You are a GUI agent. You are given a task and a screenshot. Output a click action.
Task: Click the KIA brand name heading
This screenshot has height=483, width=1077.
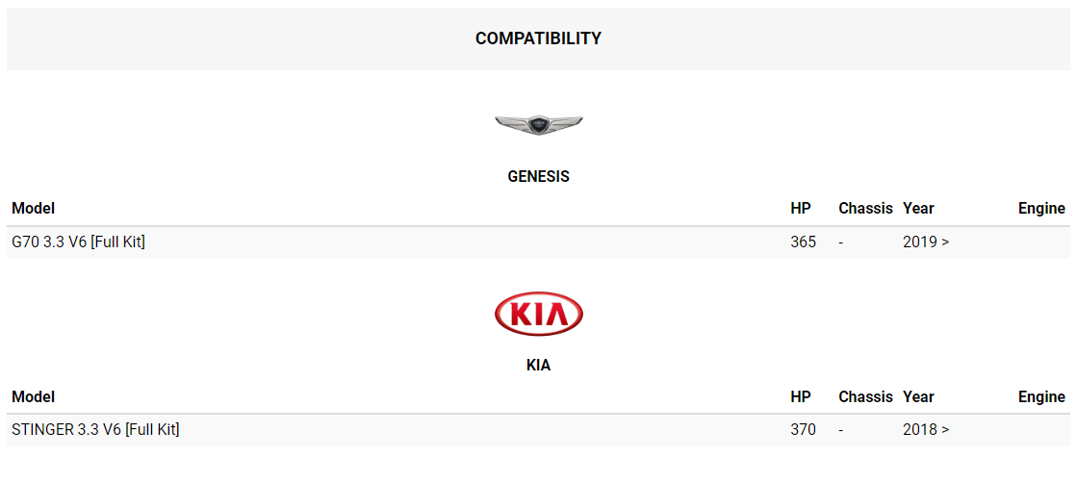point(539,366)
